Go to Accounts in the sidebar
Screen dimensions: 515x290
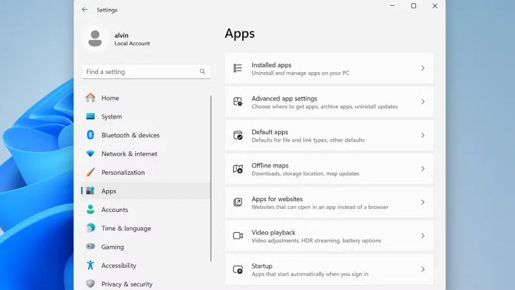[115, 209]
